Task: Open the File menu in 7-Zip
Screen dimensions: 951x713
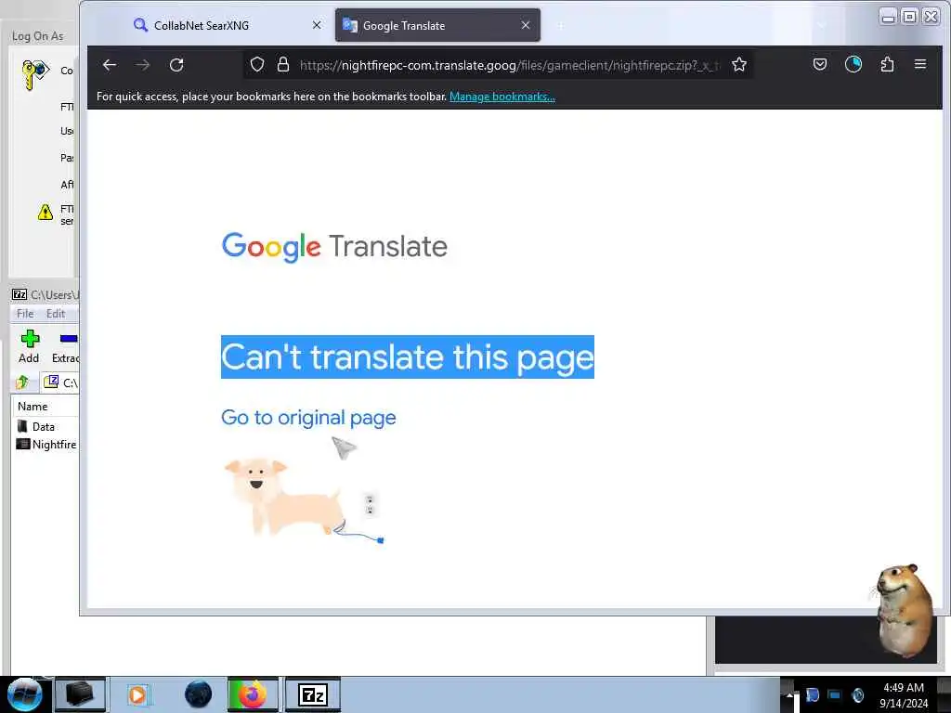Action: tap(25, 314)
